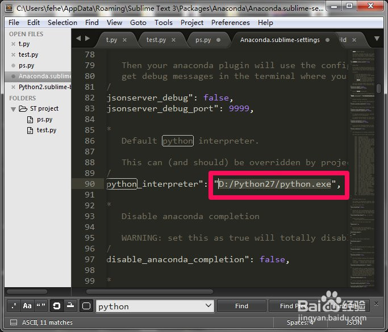Image resolution: width=388 pixels, height=332 pixels.
Task: Close ps.py via sidebar dot icon
Action: [14, 65]
